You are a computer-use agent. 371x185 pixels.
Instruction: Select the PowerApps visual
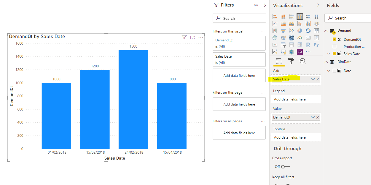(x=300, y=52)
